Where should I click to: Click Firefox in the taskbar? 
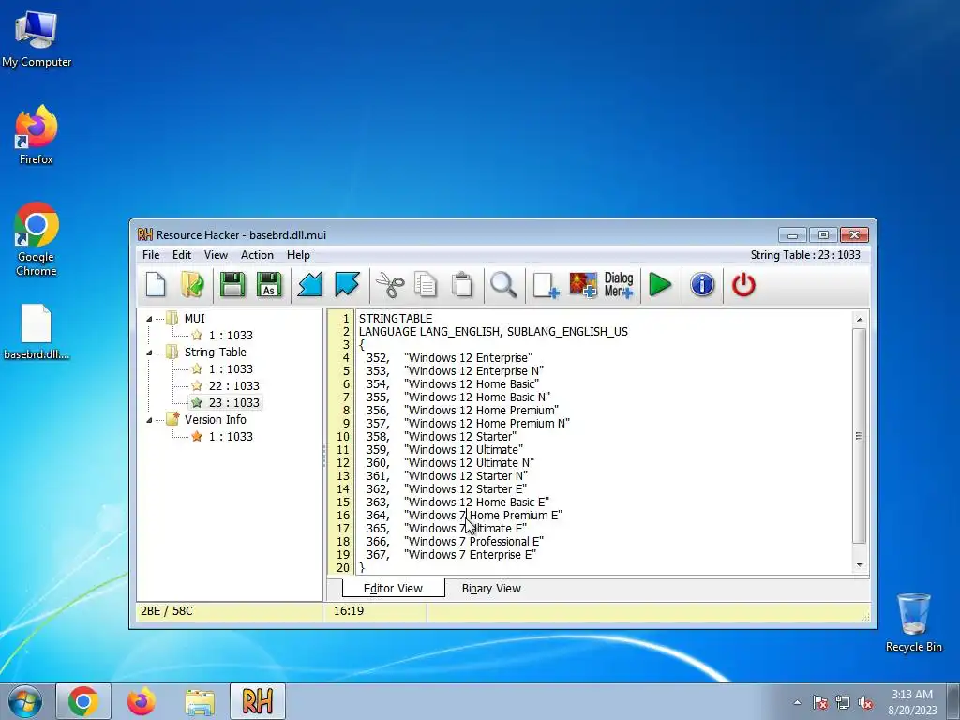pyautogui.click(x=141, y=701)
